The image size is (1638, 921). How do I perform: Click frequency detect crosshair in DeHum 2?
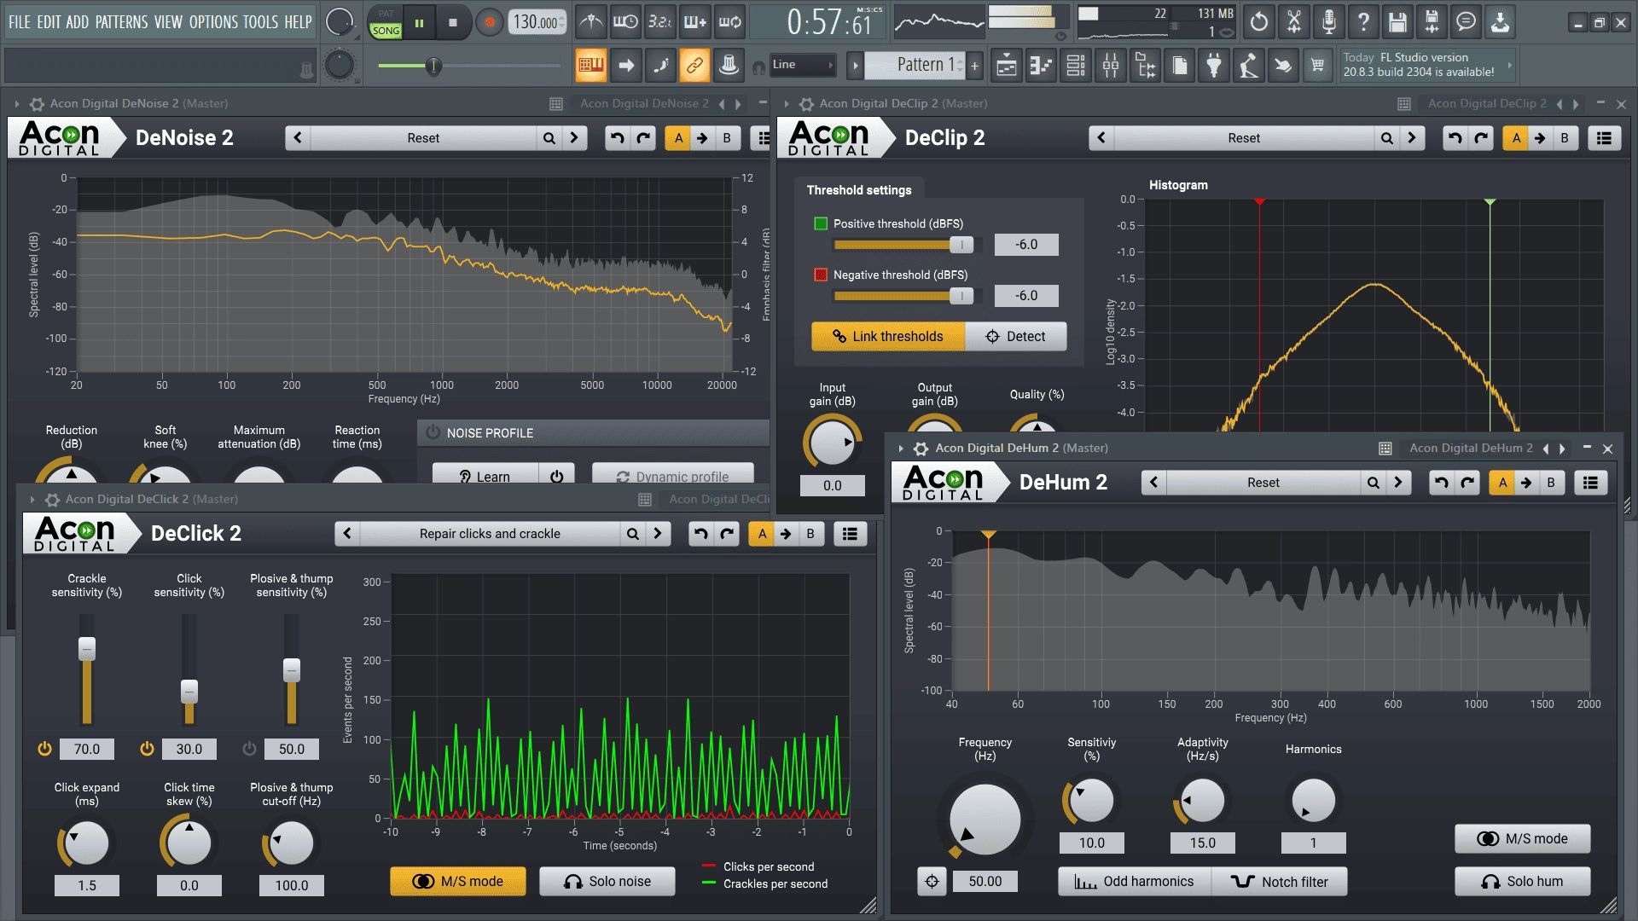coord(932,882)
